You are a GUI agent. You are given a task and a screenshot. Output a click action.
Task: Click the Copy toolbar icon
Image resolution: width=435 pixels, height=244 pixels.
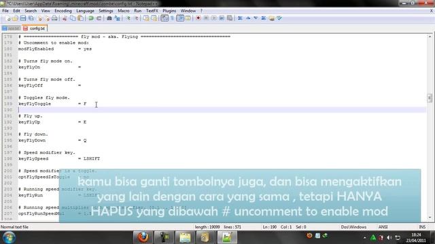coord(73,18)
